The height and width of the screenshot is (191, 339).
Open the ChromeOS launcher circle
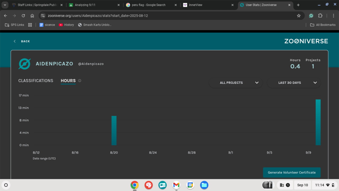coord(6,185)
